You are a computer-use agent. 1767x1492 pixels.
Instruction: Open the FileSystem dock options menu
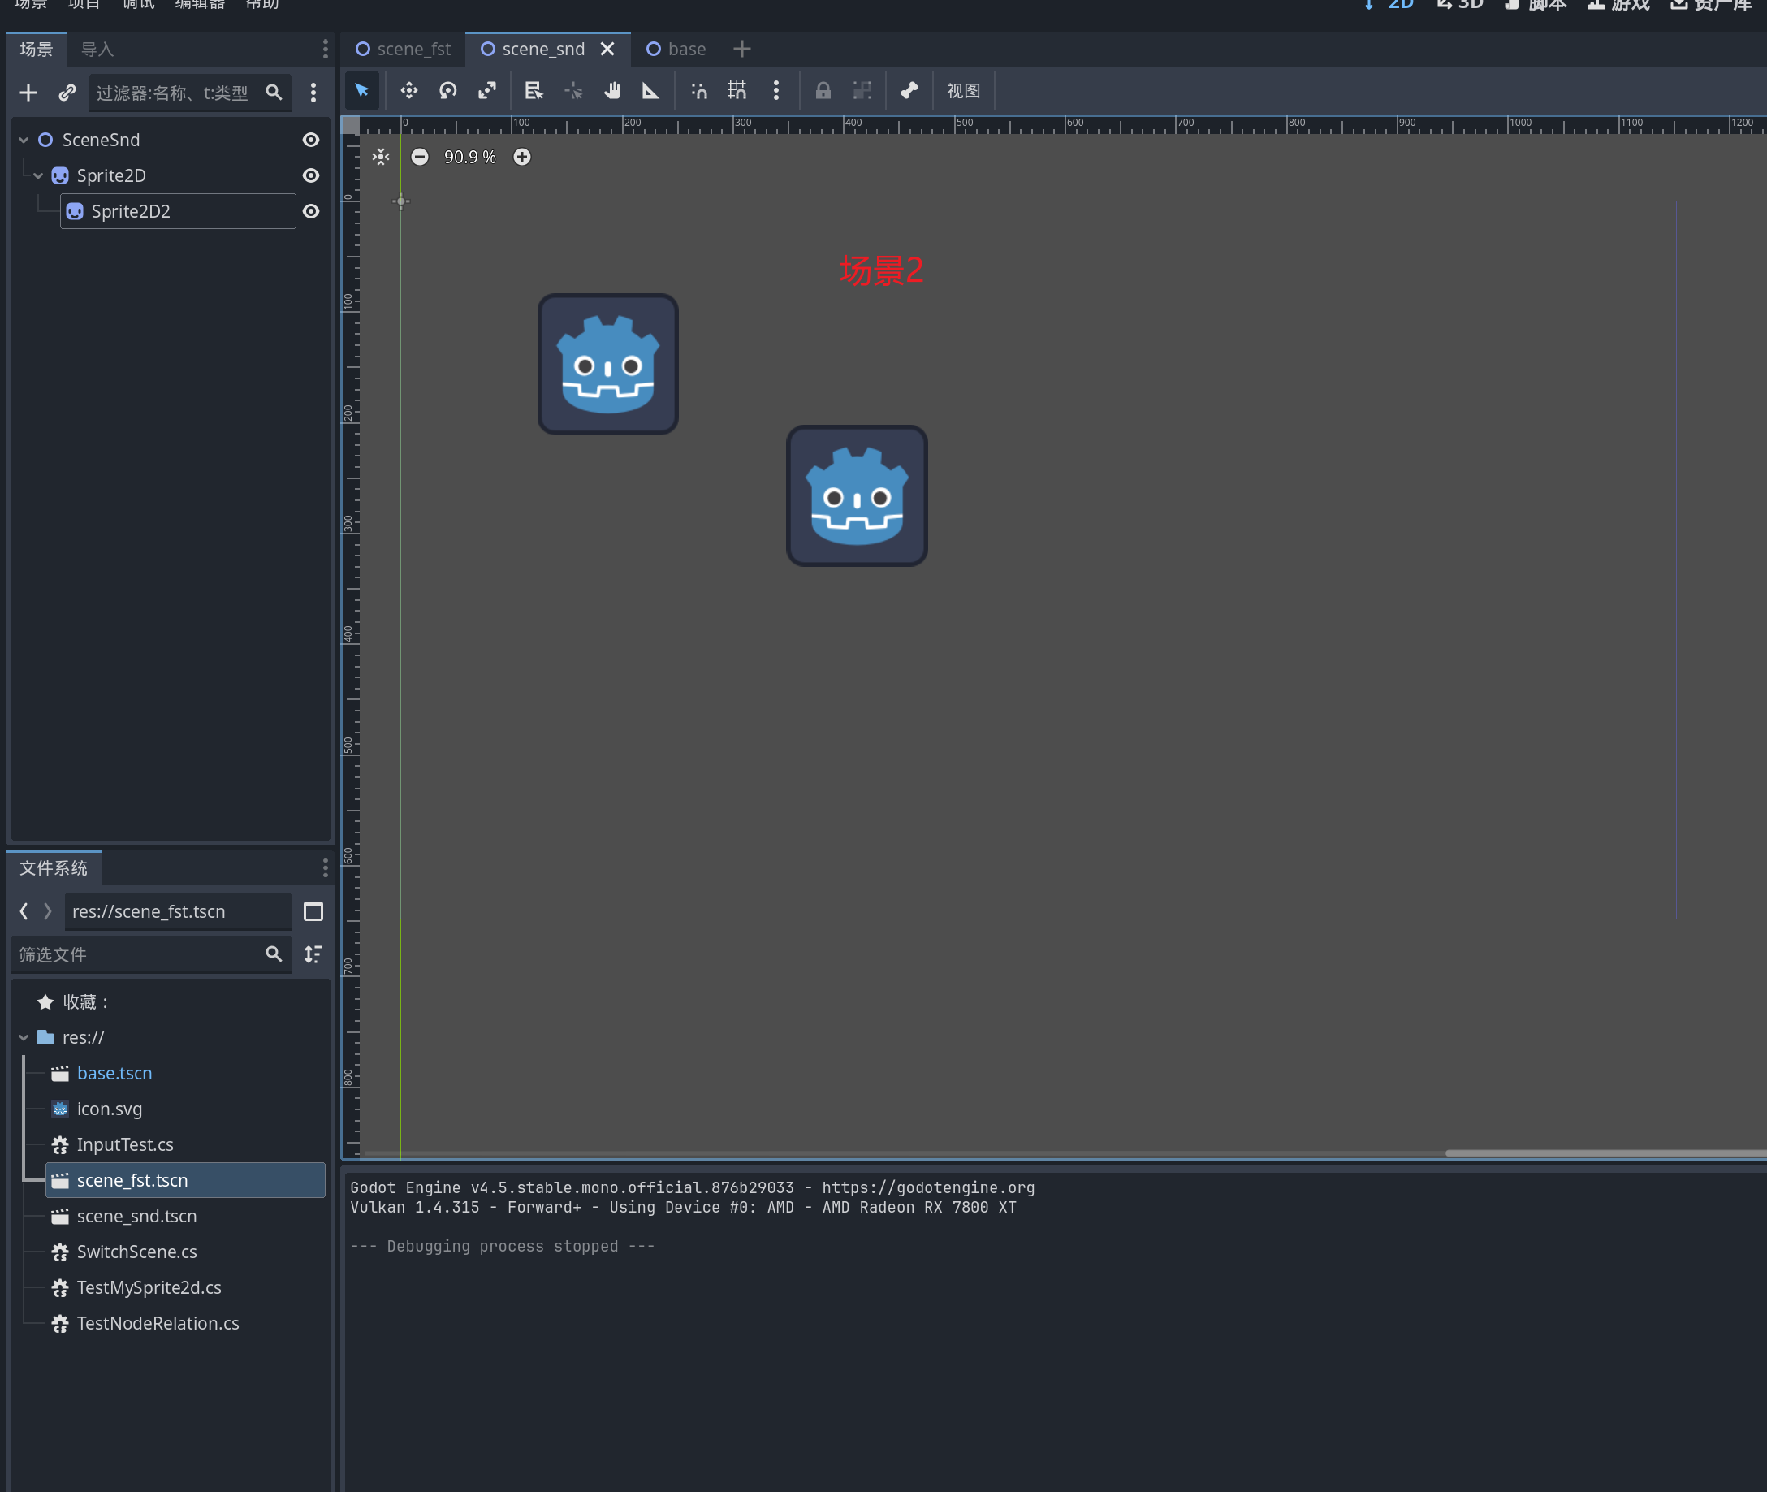(x=326, y=867)
